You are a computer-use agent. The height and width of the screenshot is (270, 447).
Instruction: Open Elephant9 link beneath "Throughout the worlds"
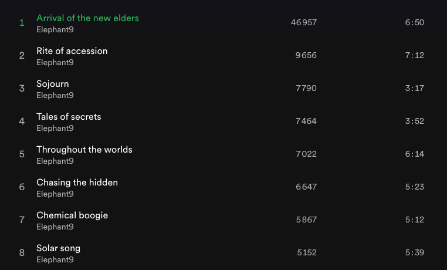(x=55, y=161)
